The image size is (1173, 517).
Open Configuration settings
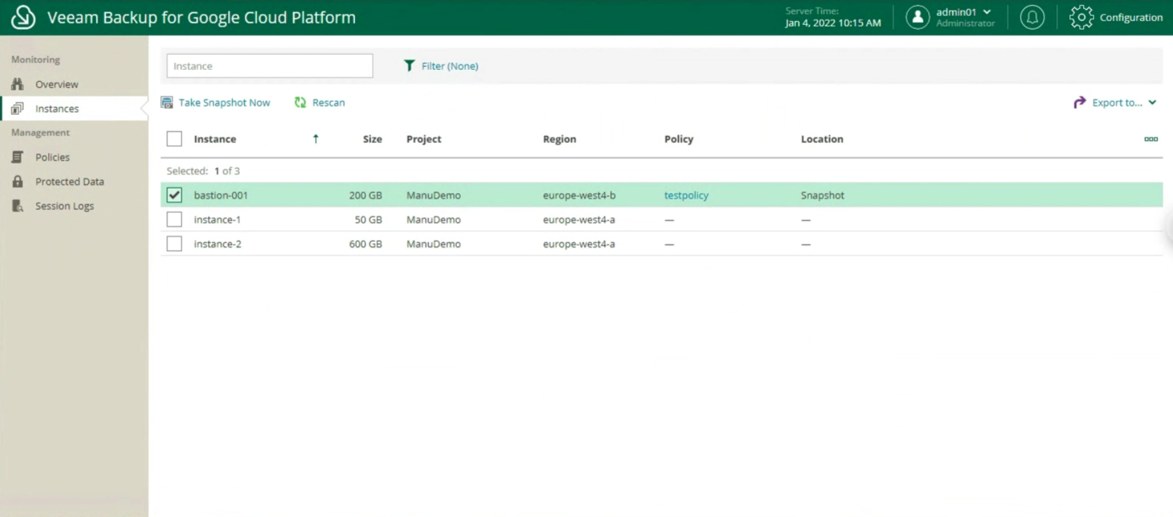tap(1131, 17)
